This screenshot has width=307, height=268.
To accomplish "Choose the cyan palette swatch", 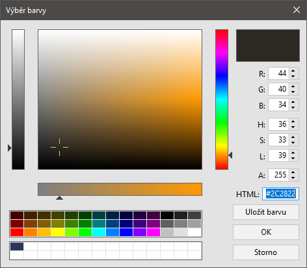I will coord(99,232).
